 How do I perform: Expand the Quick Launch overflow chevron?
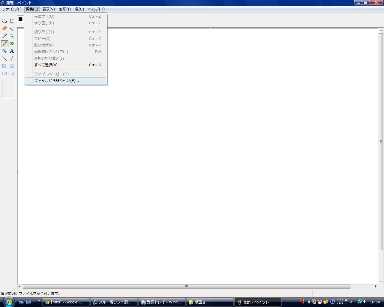click(x=38, y=300)
